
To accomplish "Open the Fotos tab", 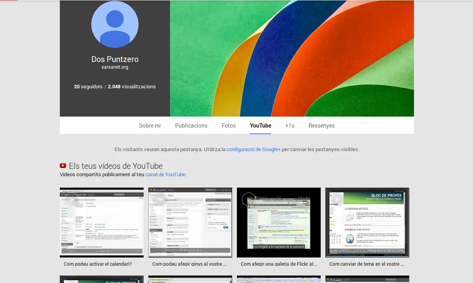I will (x=229, y=126).
